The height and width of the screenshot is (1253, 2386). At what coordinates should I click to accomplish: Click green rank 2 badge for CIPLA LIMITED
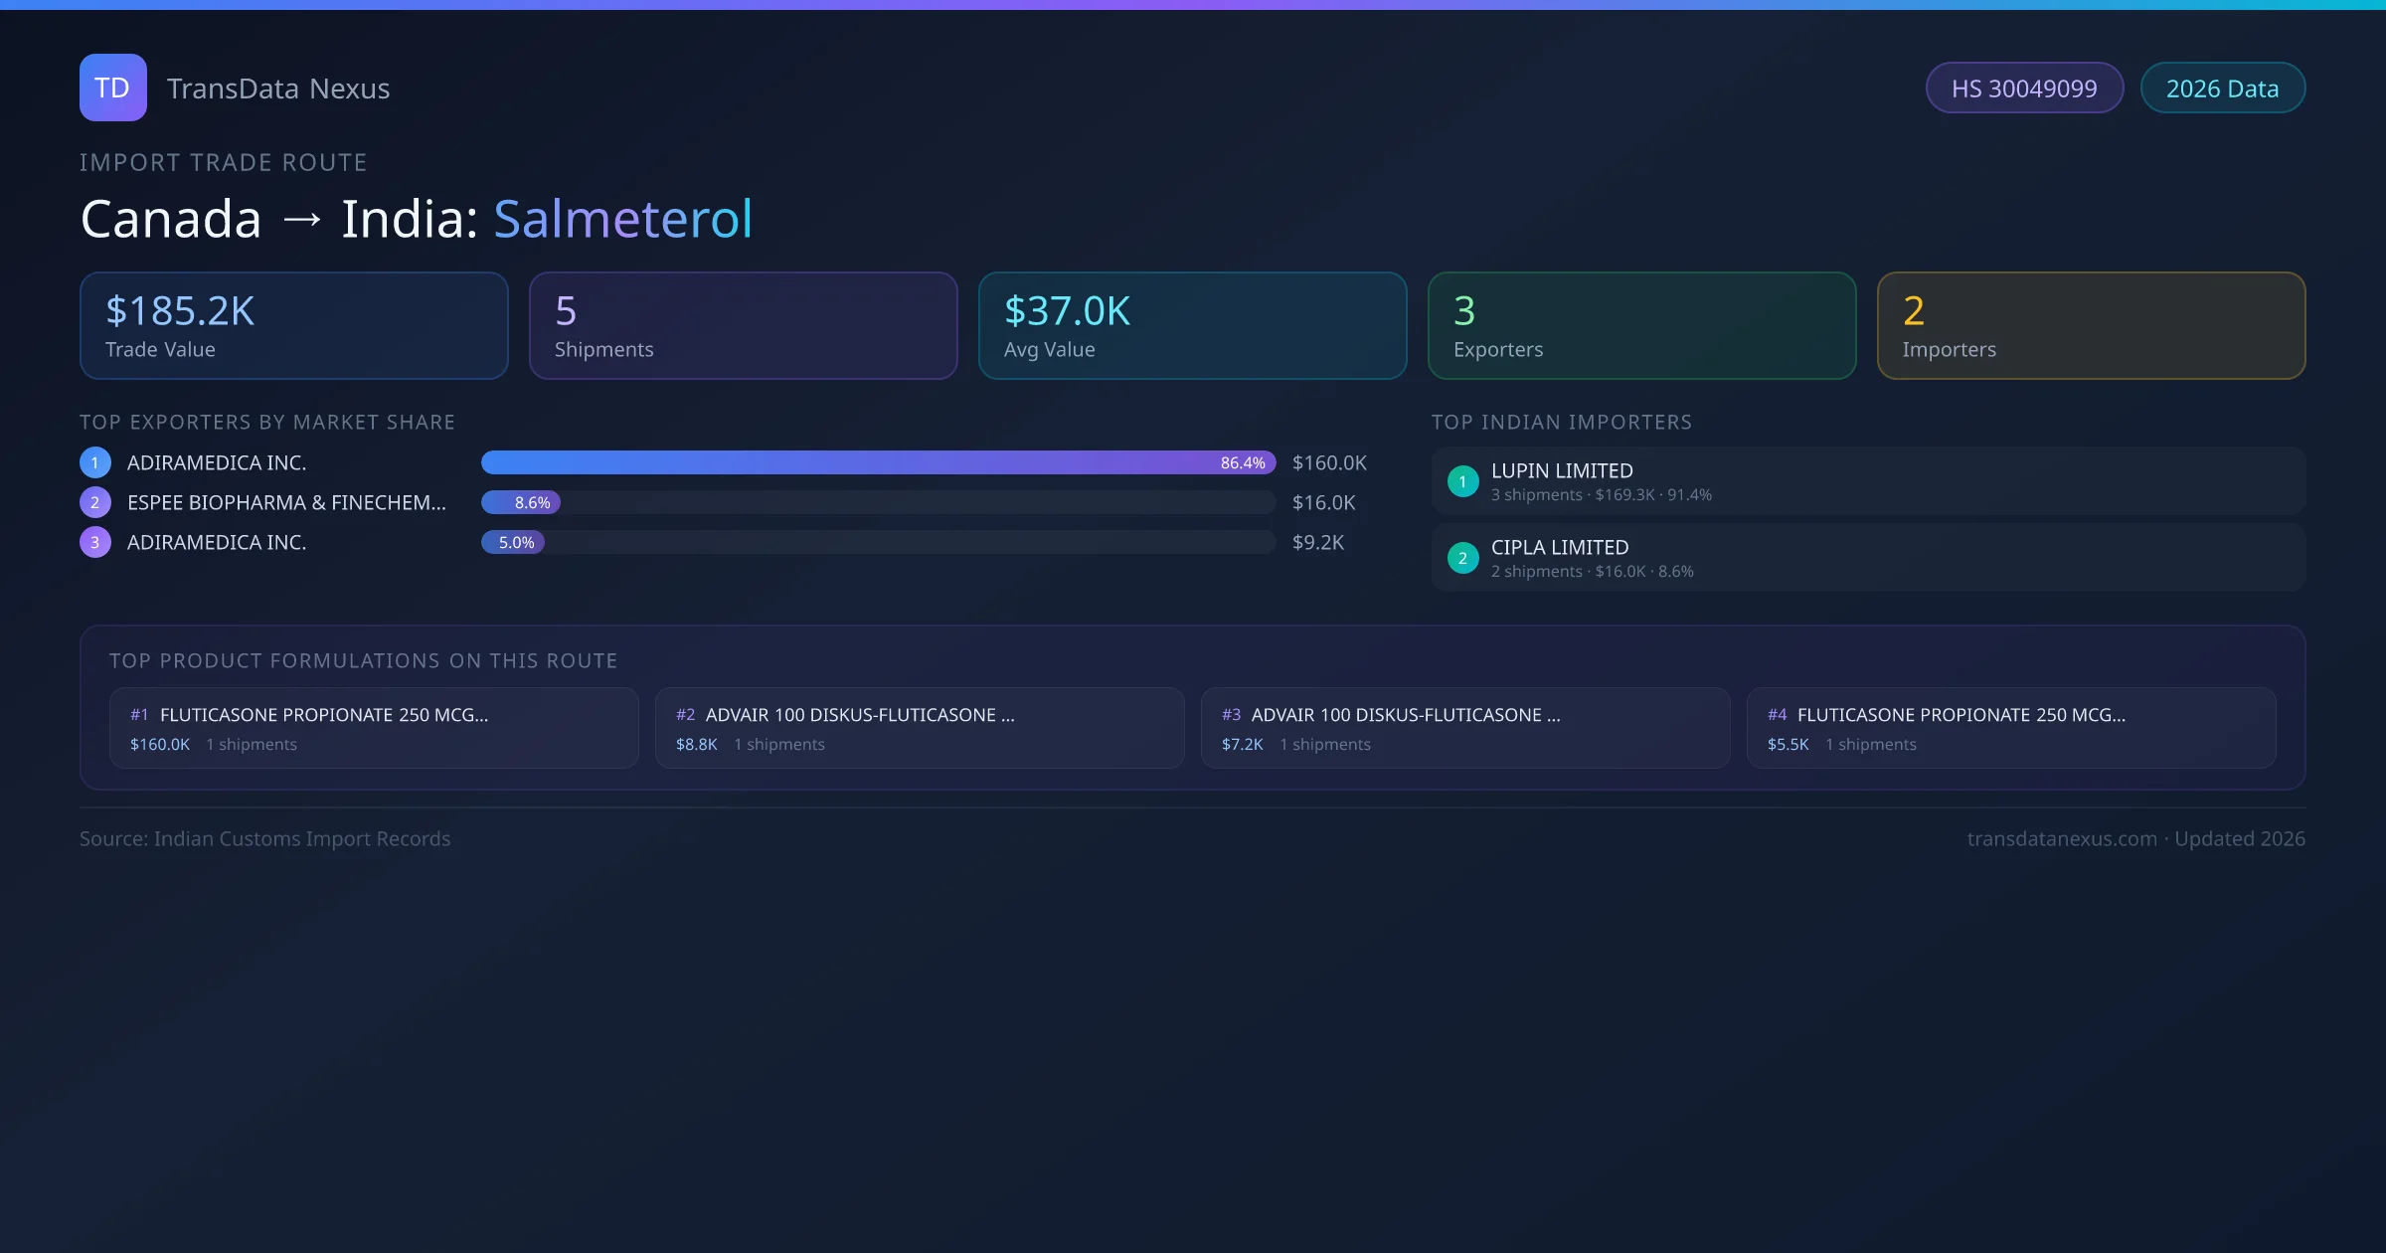tap(1462, 558)
